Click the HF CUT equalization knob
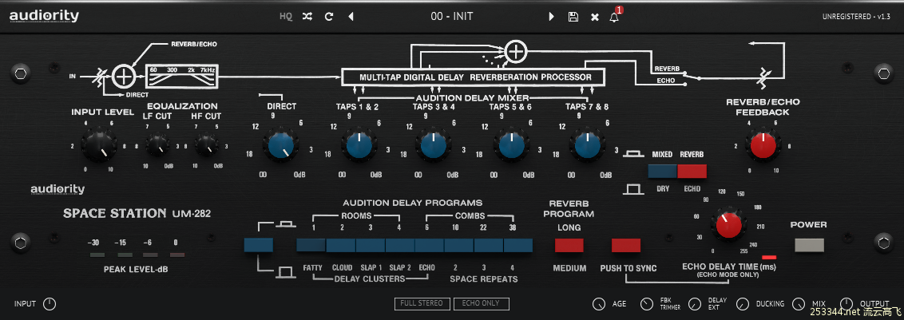 (x=206, y=145)
